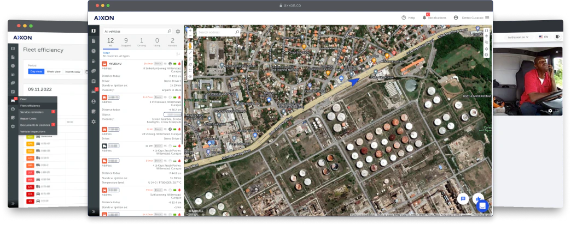Open the Filter link for vehicles
This screenshot has width=571, height=225.
tap(106, 53)
